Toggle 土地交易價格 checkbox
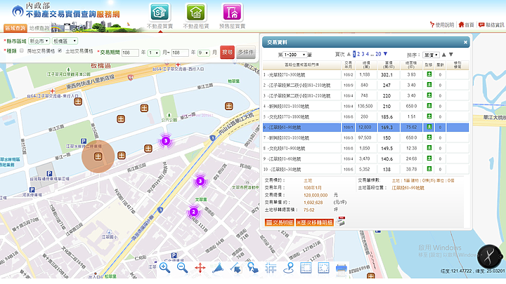 coord(60,50)
